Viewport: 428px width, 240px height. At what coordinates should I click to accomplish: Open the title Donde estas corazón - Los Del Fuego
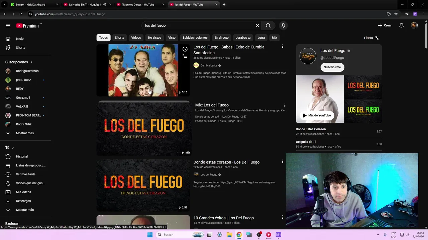coord(226,162)
